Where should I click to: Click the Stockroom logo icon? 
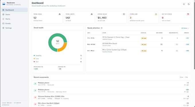tap(4, 4)
